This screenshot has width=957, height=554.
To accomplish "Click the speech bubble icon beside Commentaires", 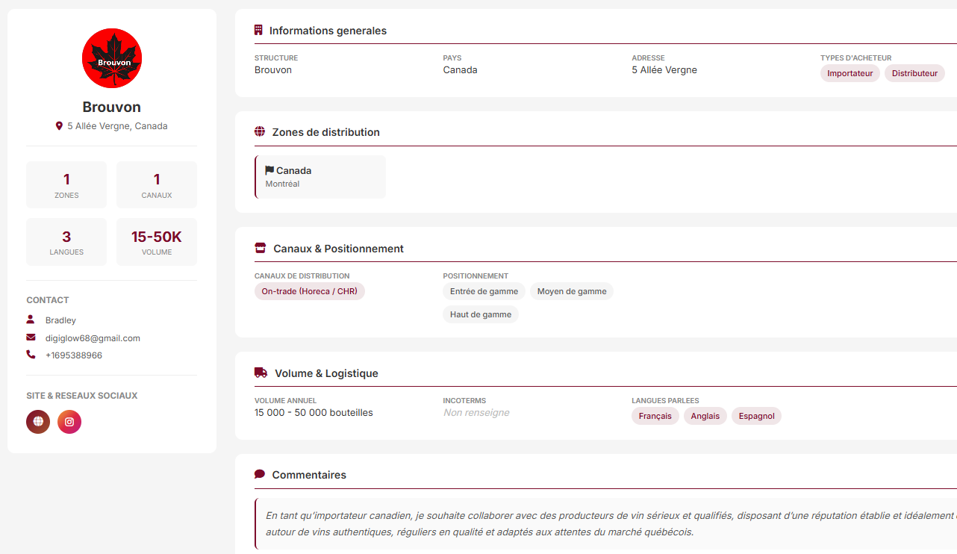I will click(x=260, y=474).
